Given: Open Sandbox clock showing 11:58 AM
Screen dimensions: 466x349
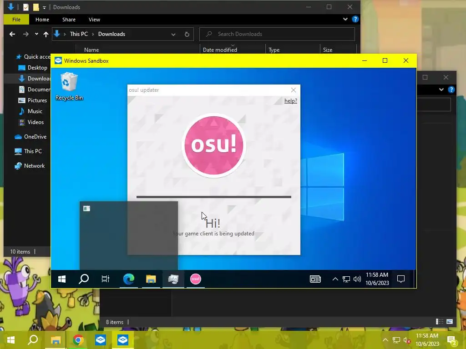Looking at the screenshot, I should (x=377, y=279).
